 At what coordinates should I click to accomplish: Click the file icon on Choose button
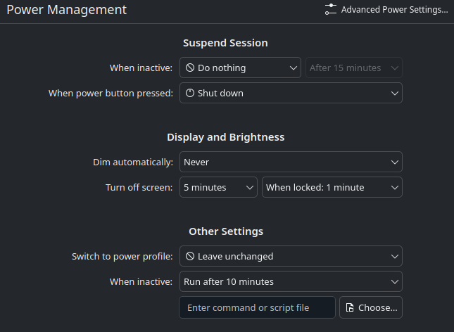(350, 307)
